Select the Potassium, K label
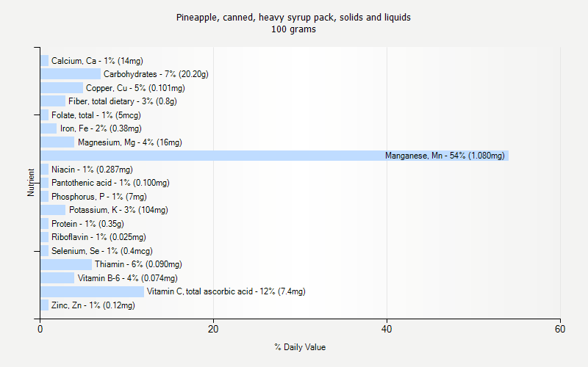 (x=118, y=210)
